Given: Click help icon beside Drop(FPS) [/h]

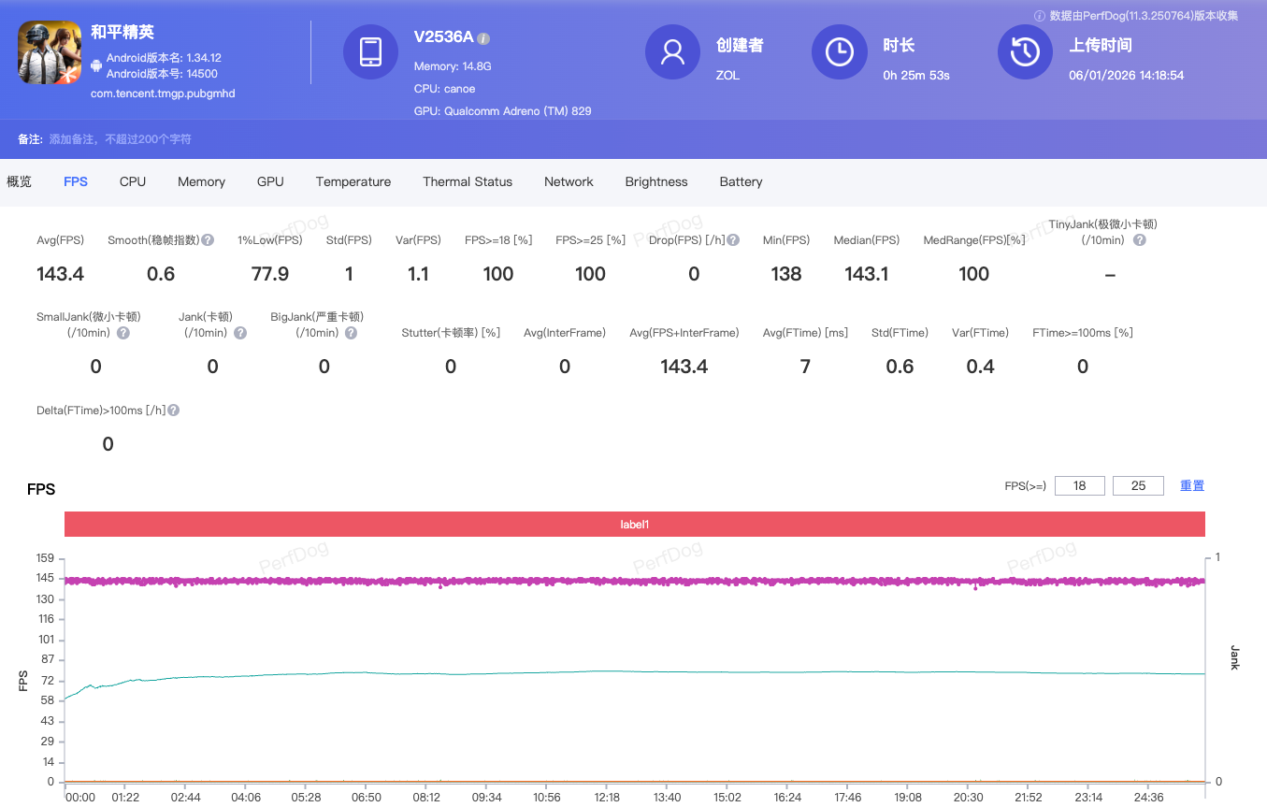Looking at the screenshot, I should tap(733, 240).
